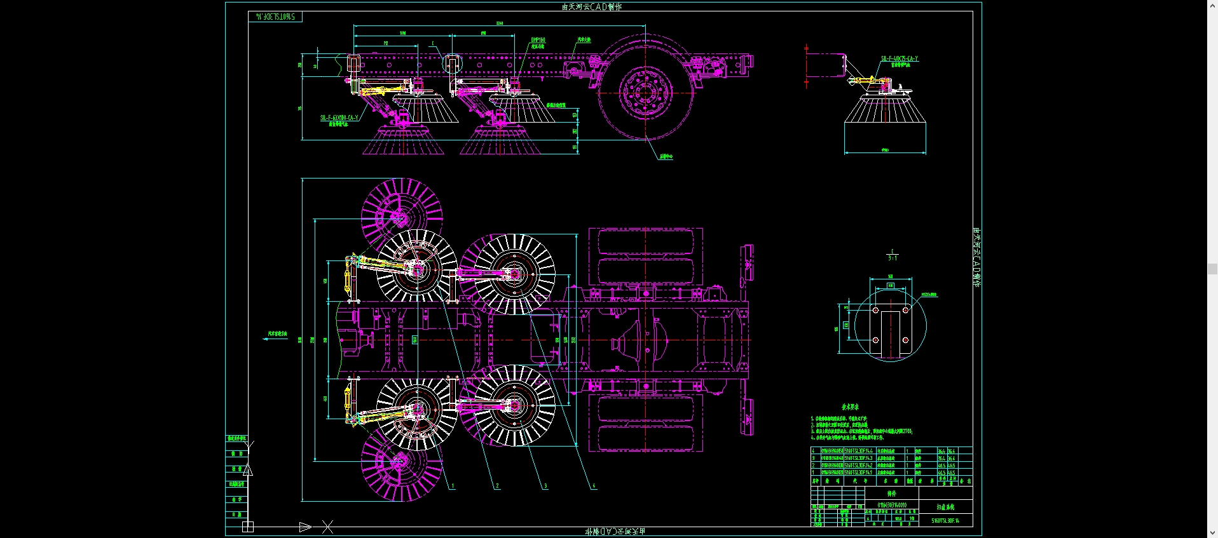Click the S160TSL30F.14.1 parts list cell
This screenshot has width=1218, height=538.
859,473
